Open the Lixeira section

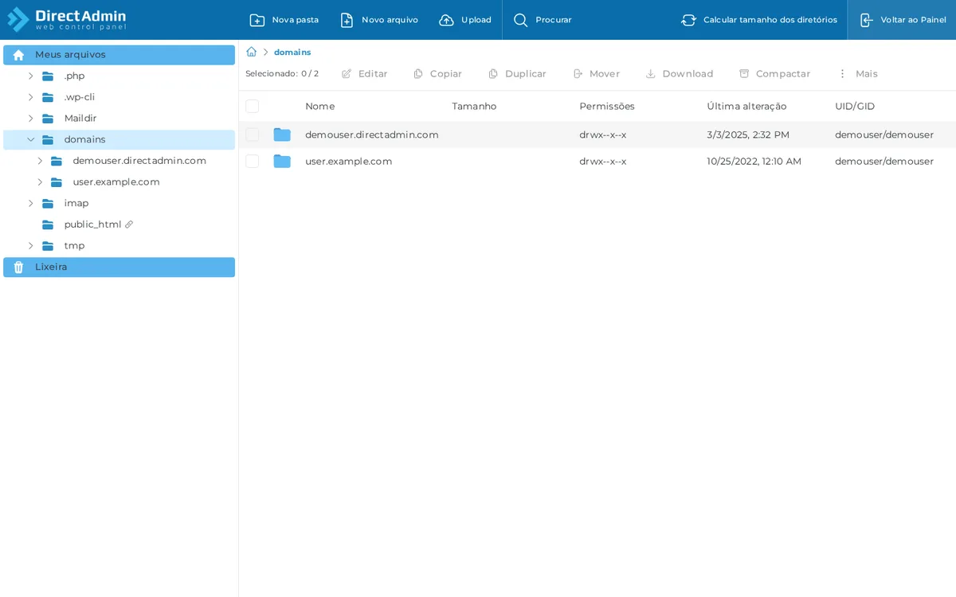click(x=119, y=267)
